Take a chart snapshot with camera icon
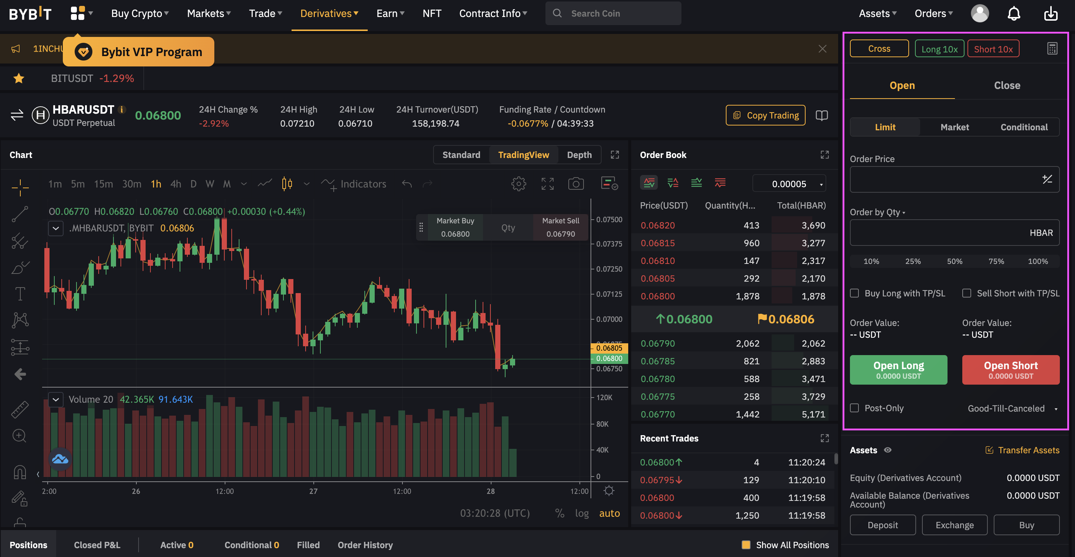Image resolution: width=1075 pixels, height=557 pixels. click(576, 184)
